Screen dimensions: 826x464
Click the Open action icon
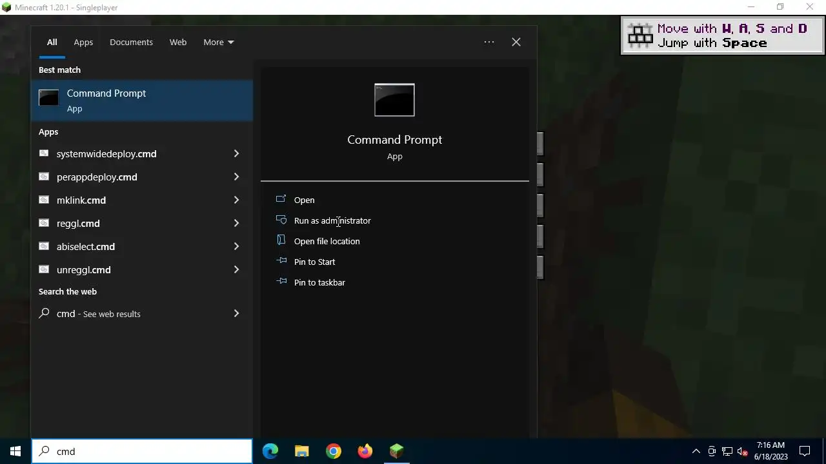click(x=281, y=199)
